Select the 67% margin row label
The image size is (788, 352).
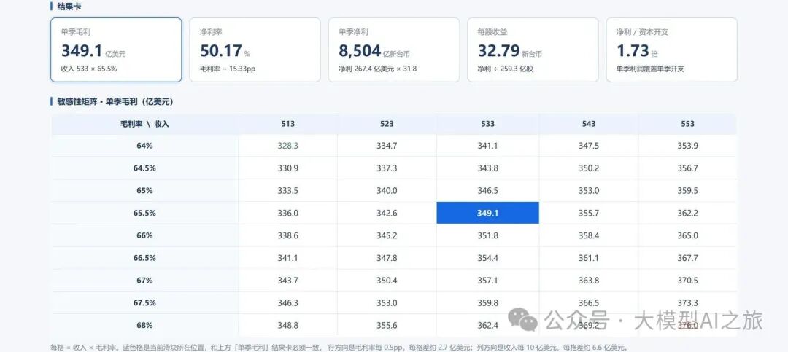(x=144, y=280)
